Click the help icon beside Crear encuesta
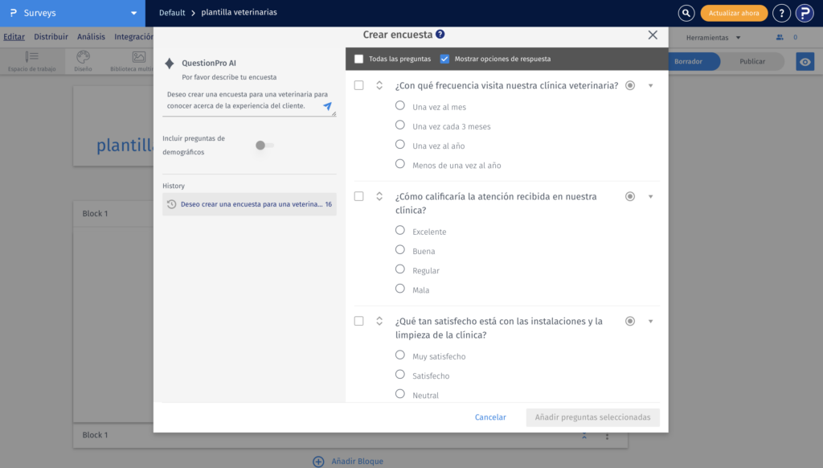Screen dimensions: 823x468 [440, 35]
